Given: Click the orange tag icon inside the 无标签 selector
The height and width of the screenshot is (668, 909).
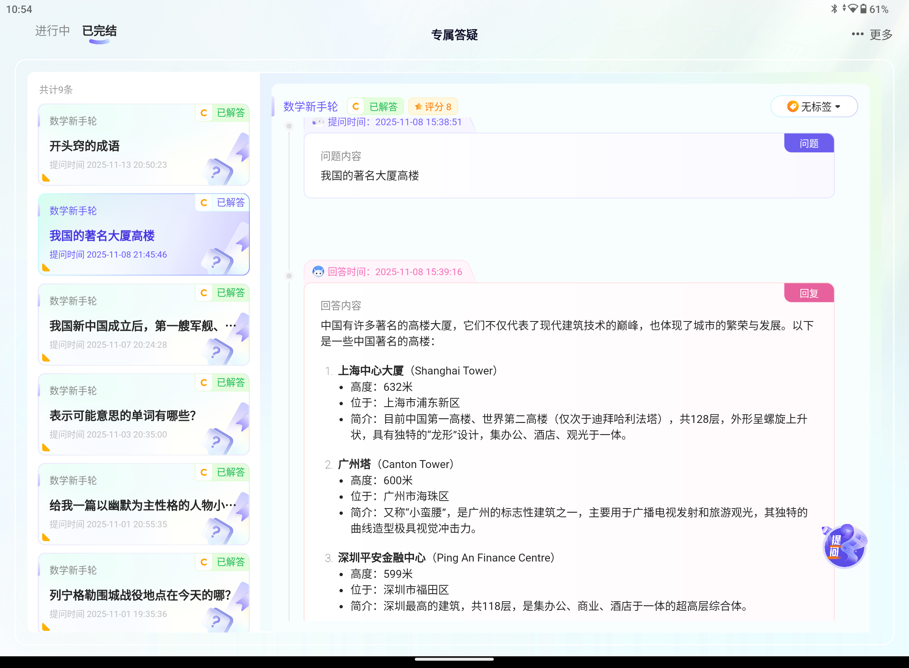Looking at the screenshot, I should click(792, 106).
